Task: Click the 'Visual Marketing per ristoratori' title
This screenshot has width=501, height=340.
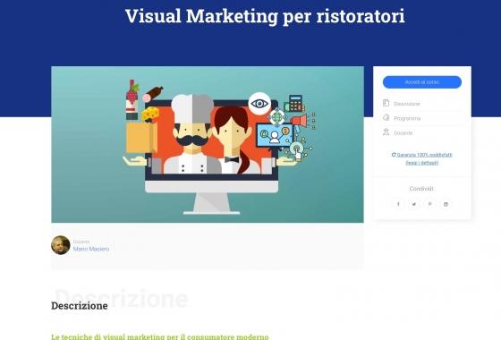Action: (265, 16)
